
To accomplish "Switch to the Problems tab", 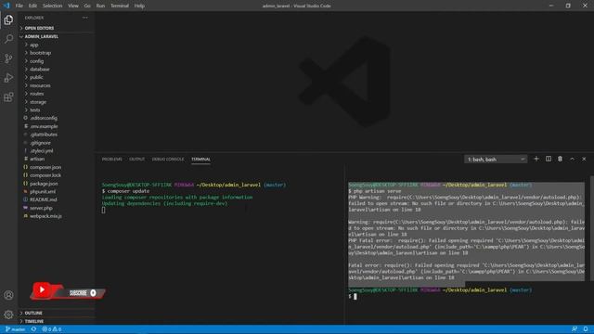I will 111,159.
